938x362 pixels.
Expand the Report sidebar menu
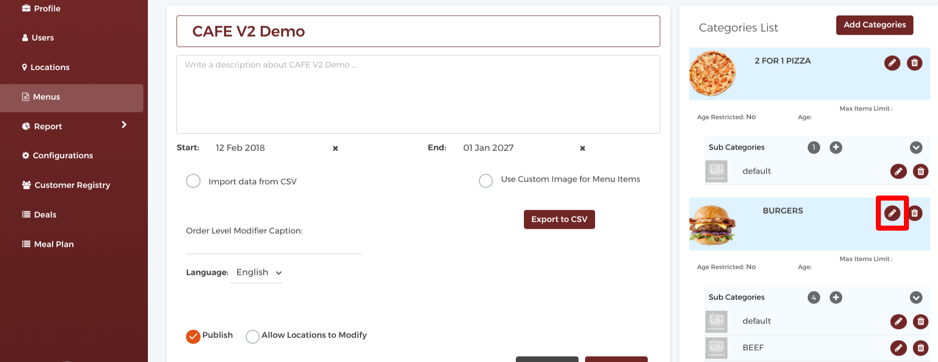point(124,125)
